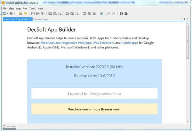
Task: Open the Tools menu
Action: (32, 8)
